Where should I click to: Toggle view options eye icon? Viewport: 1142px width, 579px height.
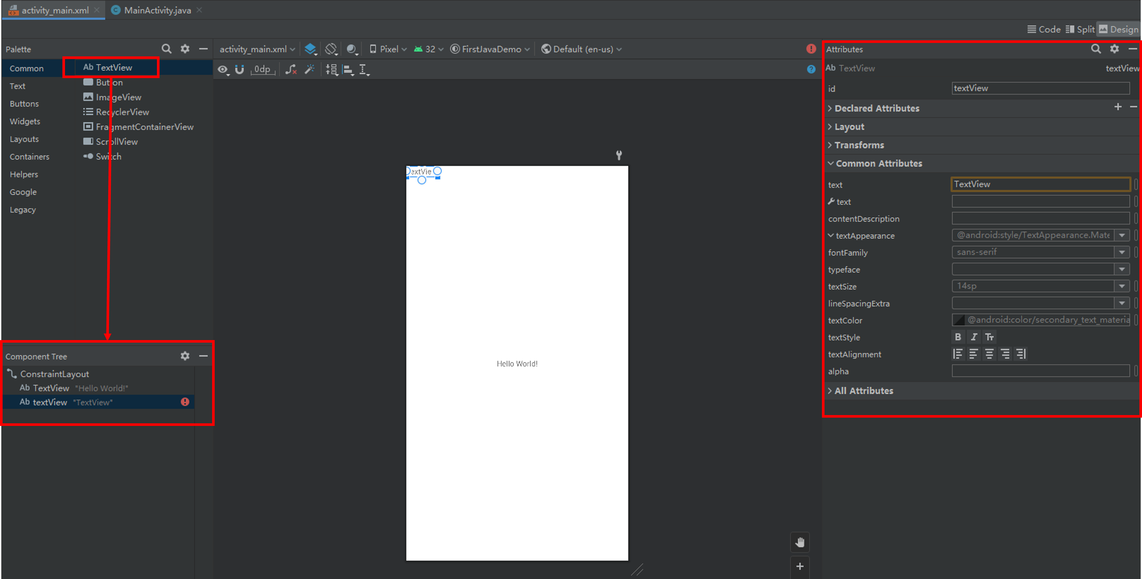click(x=222, y=70)
